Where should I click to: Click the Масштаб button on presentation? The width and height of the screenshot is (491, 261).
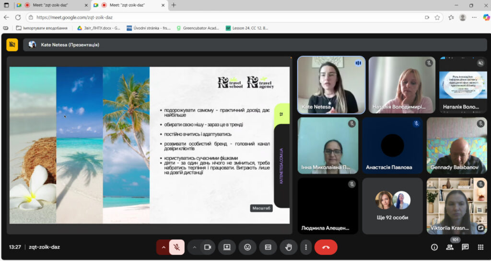(261, 208)
